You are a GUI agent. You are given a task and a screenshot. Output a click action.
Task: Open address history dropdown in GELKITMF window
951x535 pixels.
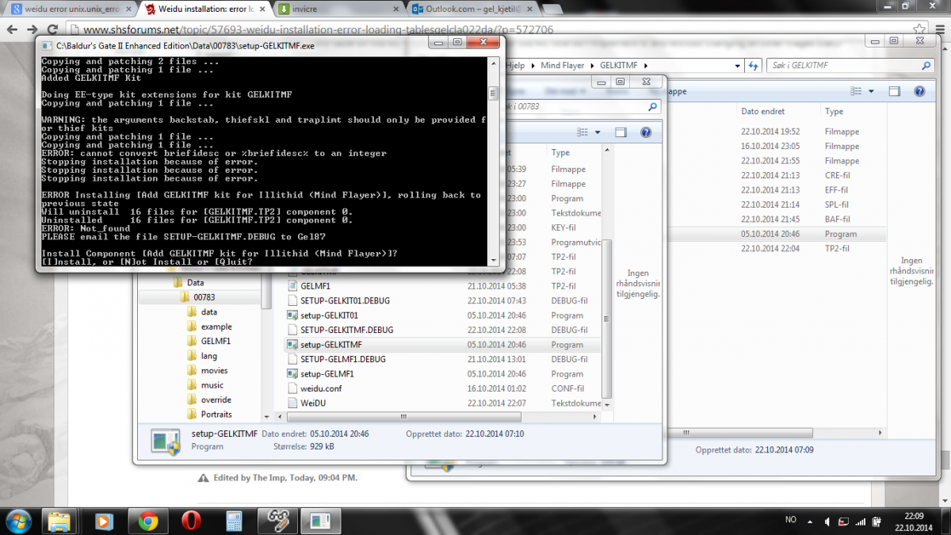[x=738, y=66]
